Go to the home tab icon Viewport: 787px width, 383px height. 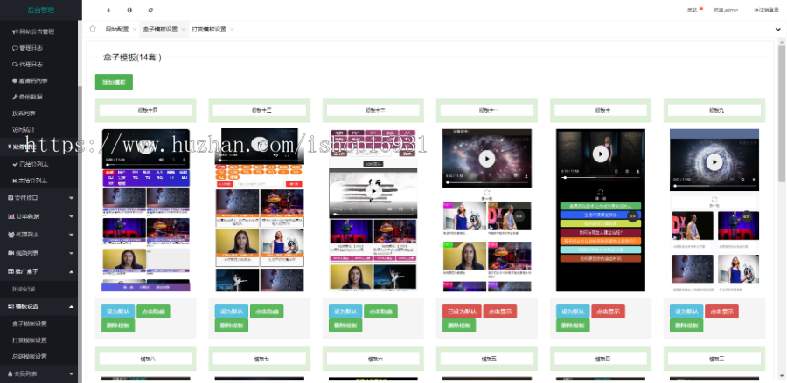pyautogui.click(x=93, y=29)
